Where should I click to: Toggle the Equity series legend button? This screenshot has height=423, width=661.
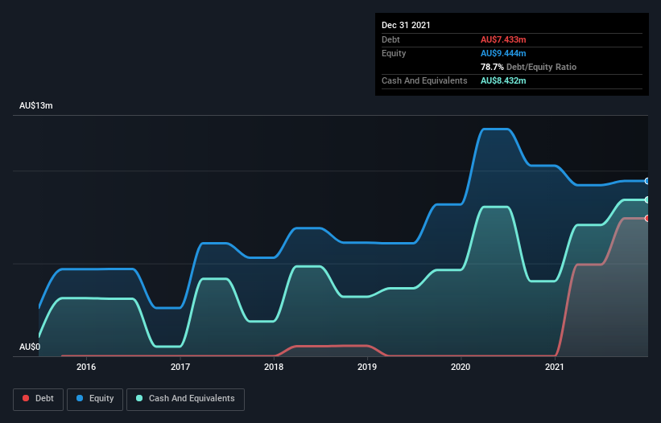(x=95, y=399)
